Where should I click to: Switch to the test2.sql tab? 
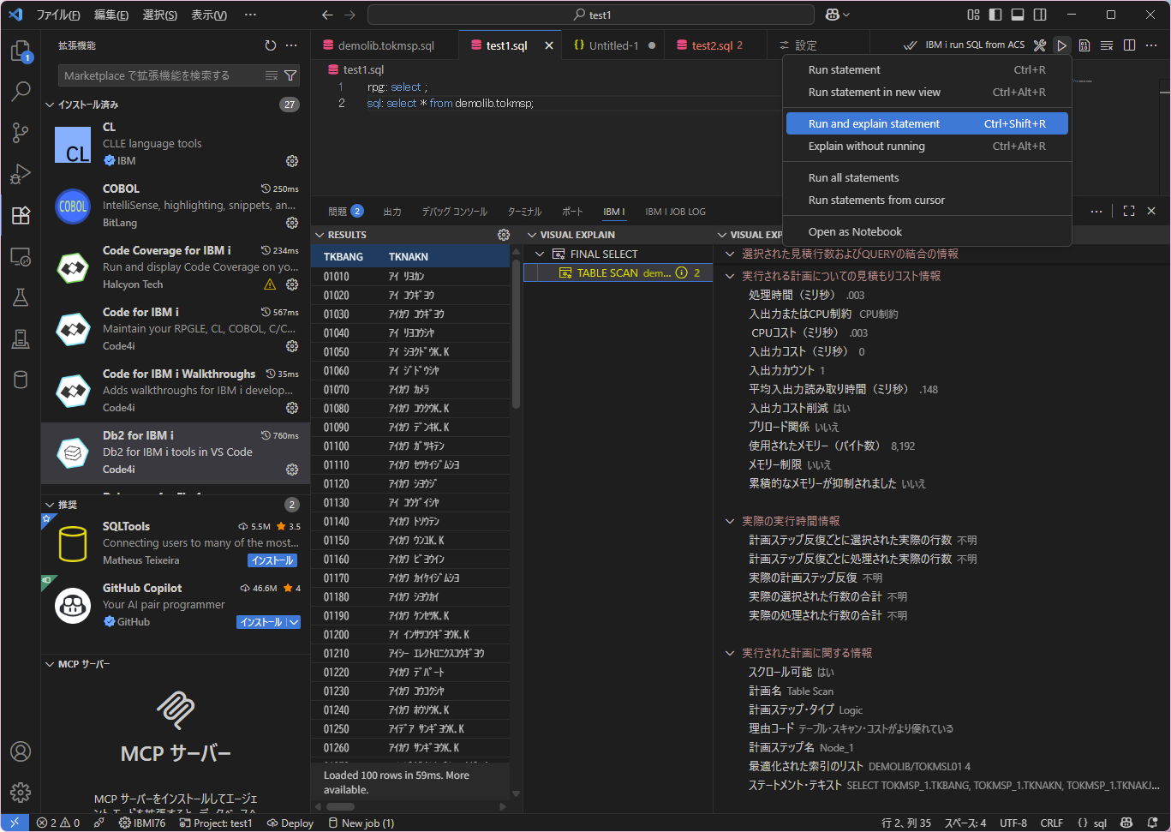point(716,45)
